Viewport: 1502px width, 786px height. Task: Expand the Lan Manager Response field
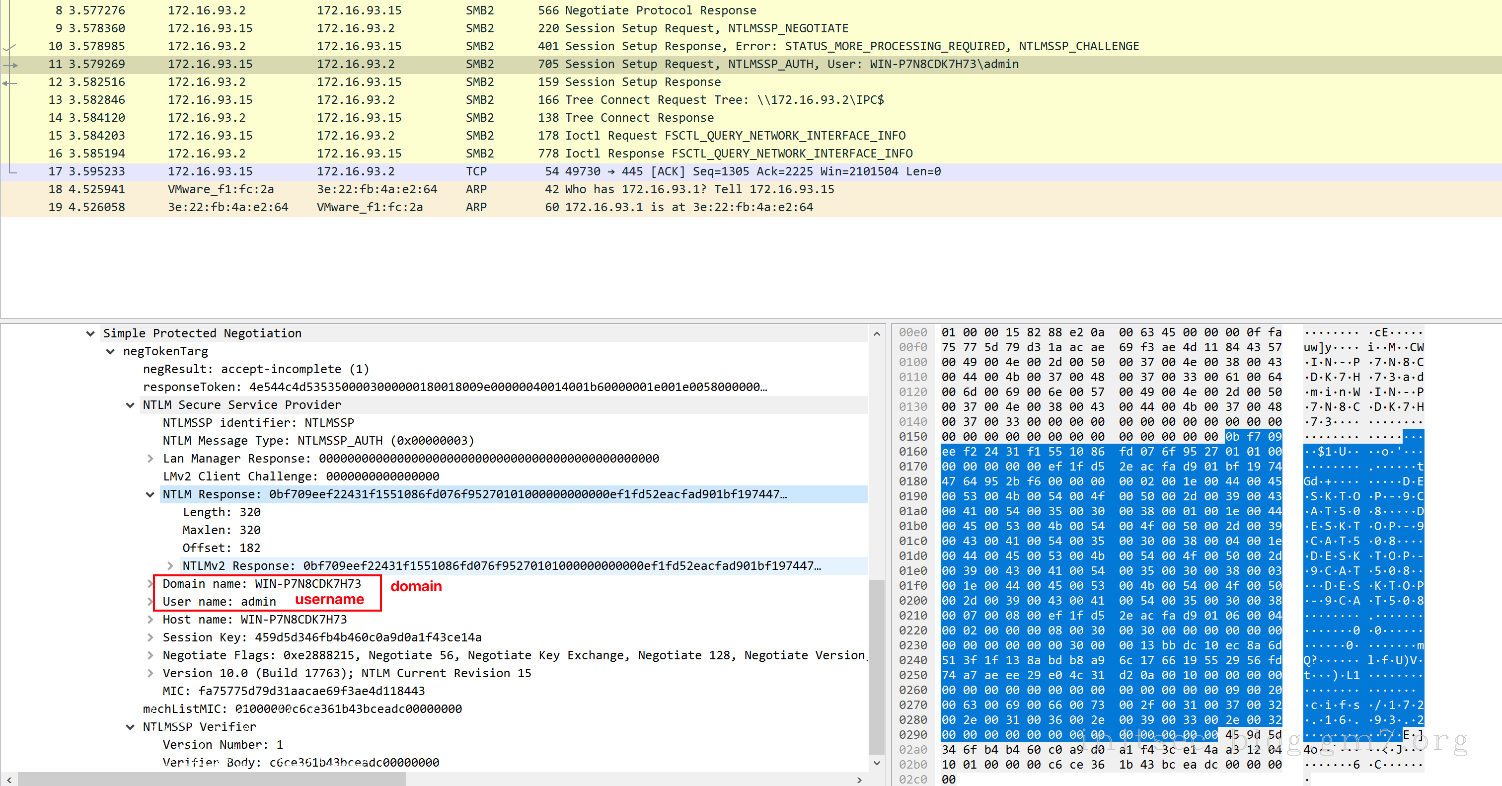point(150,459)
